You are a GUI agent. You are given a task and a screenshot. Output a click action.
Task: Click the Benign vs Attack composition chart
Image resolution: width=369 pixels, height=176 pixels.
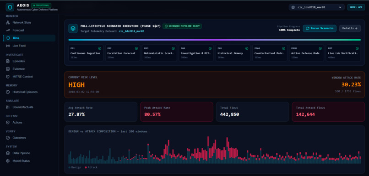pos(215,150)
